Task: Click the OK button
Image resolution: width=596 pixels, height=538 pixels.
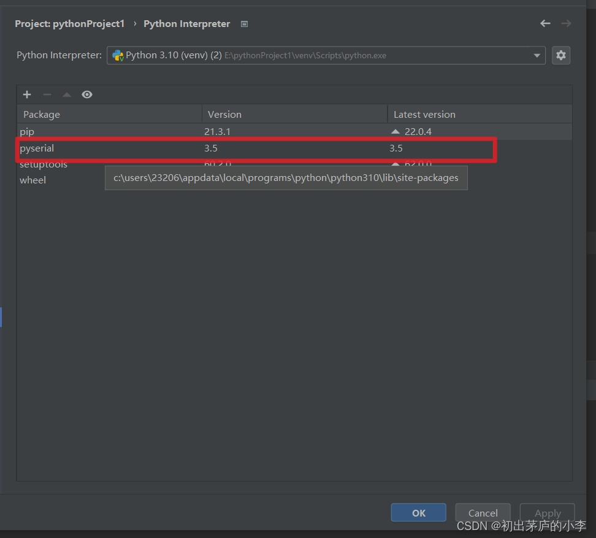Action: 419,512
